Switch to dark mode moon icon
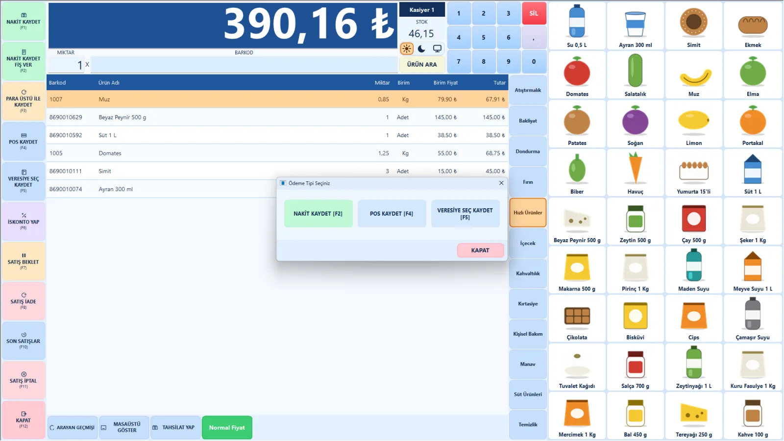The width and height of the screenshot is (784, 441). [421, 49]
